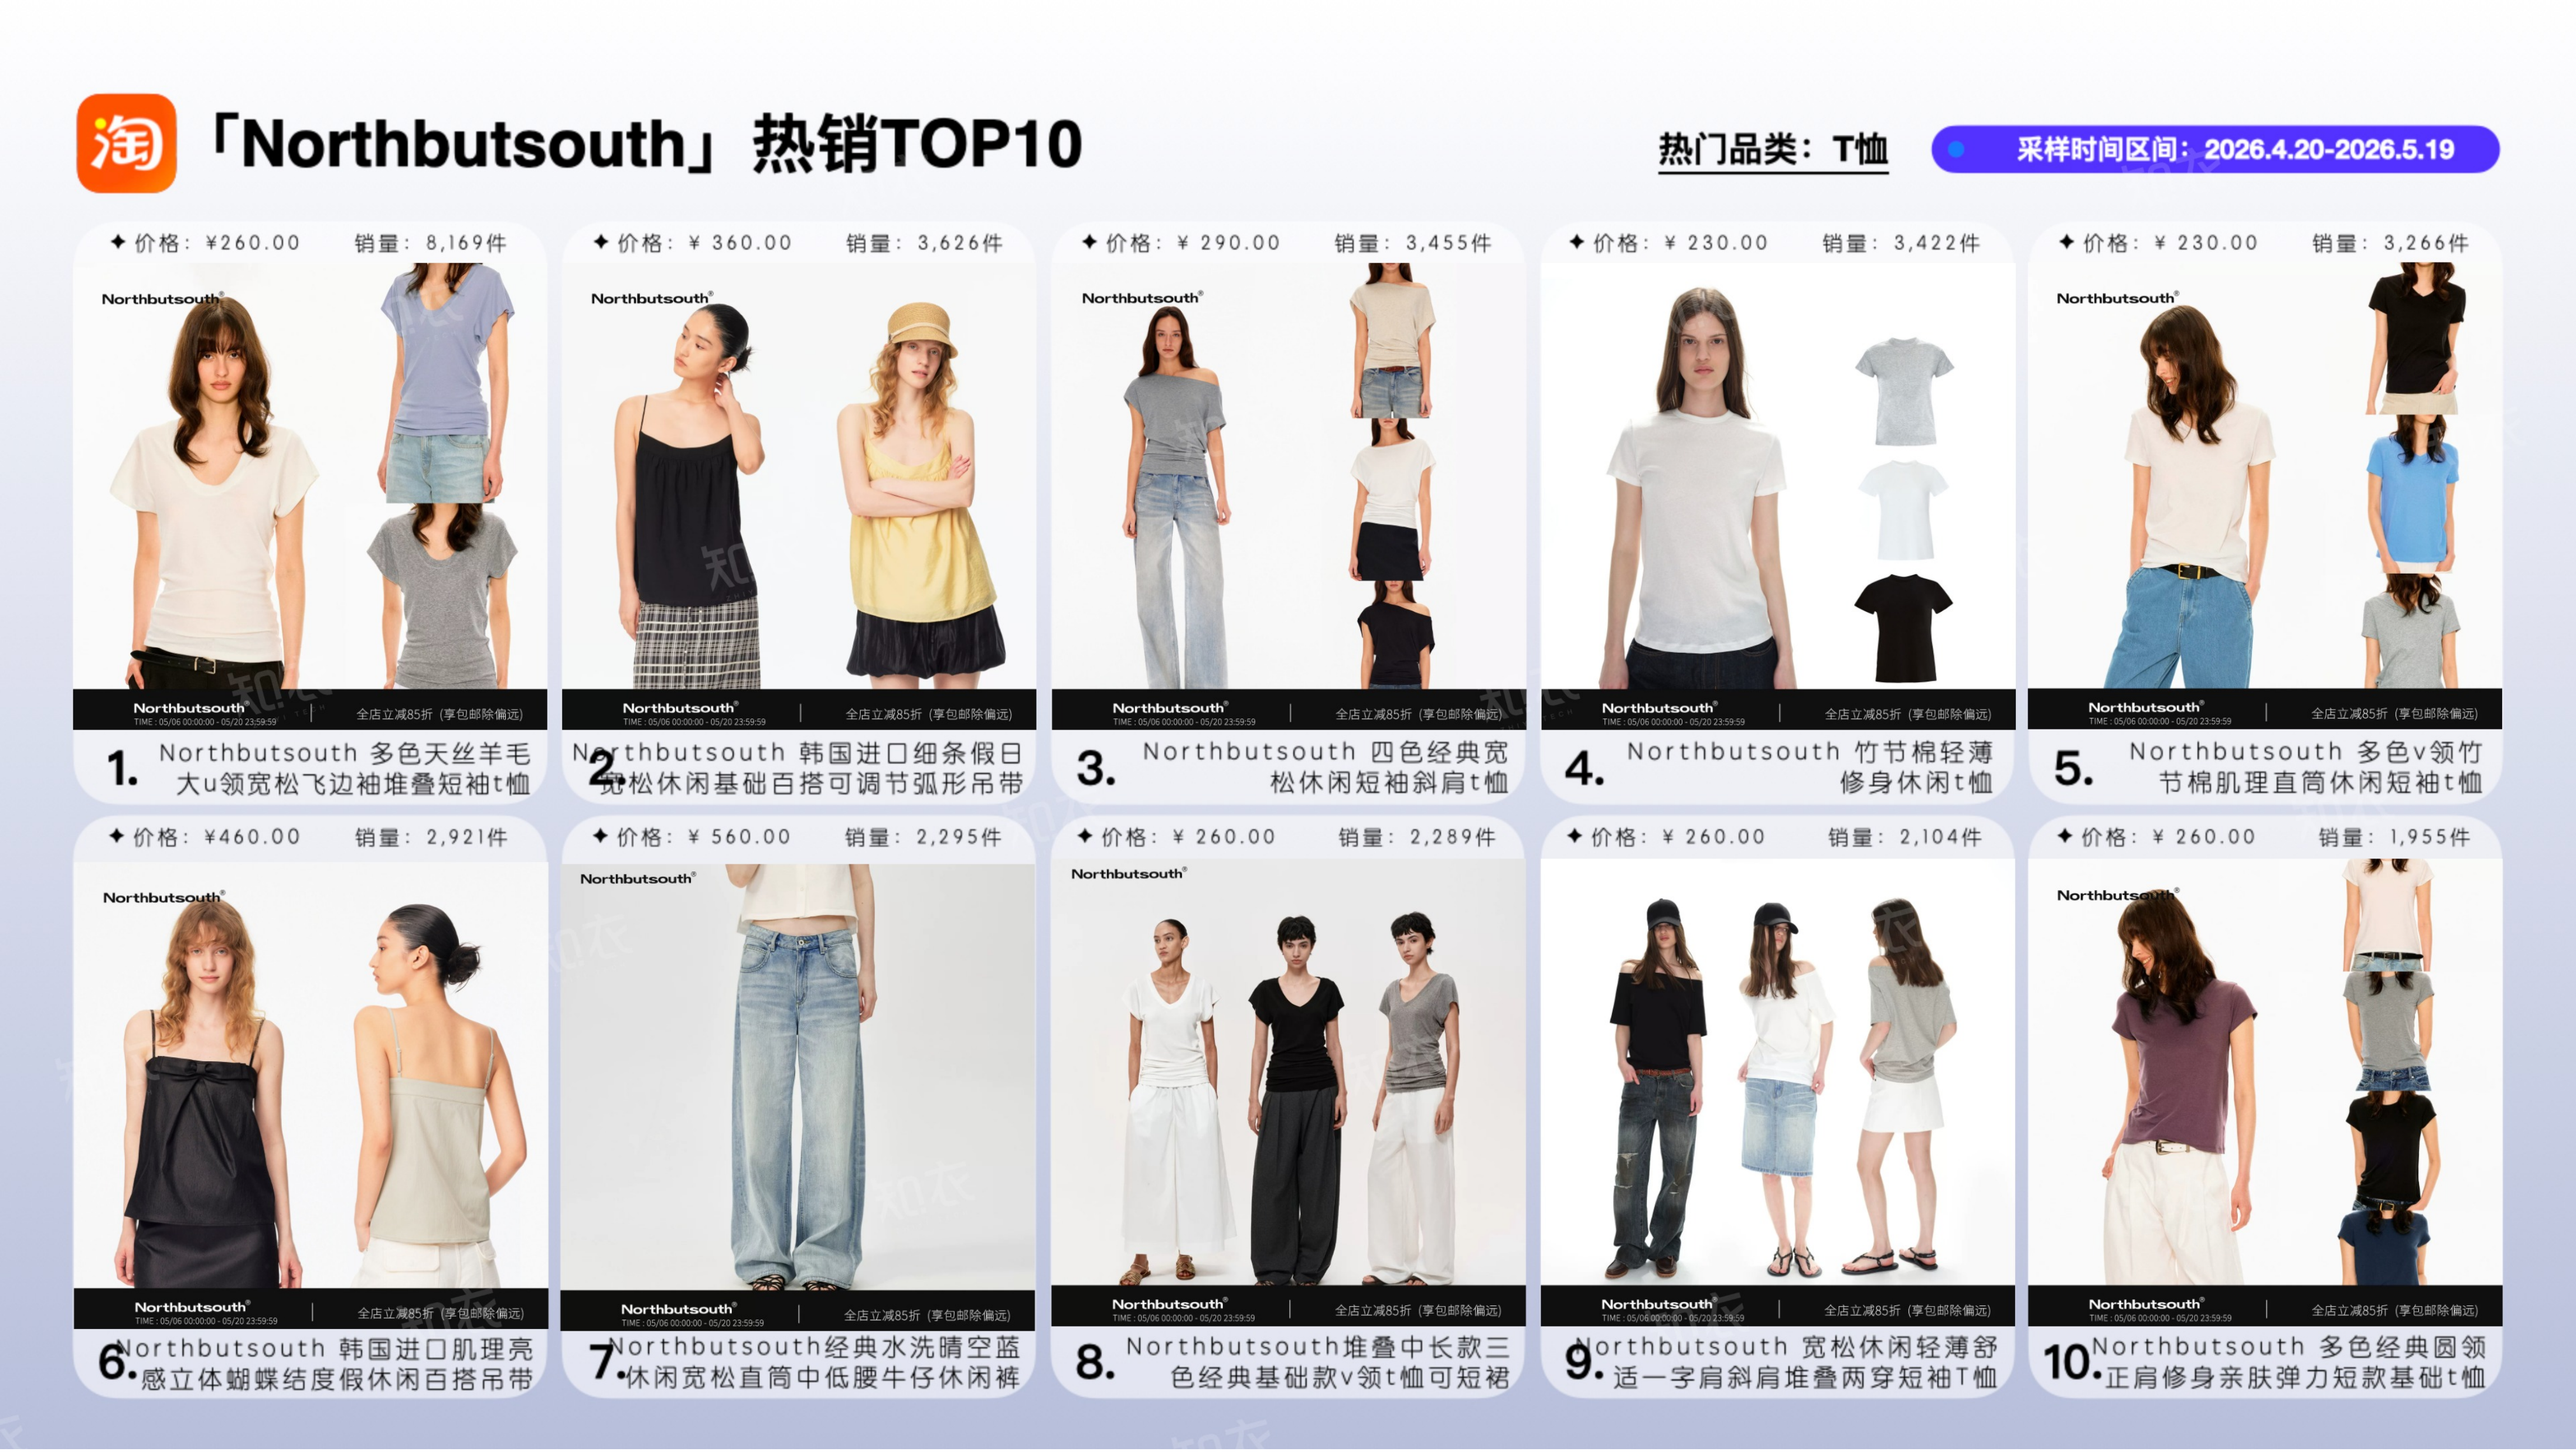This screenshot has width=2576, height=1455.
Task: Open product 7 blue wide-leg jeans image
Action: [x=798, y=1078]
